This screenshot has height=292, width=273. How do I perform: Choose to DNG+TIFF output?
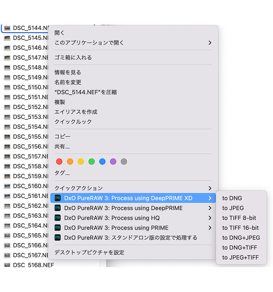tap(240, 247)
